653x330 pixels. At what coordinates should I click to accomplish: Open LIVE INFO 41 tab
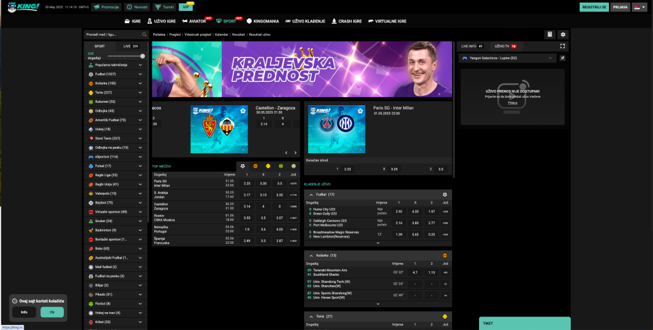(473, 46)
